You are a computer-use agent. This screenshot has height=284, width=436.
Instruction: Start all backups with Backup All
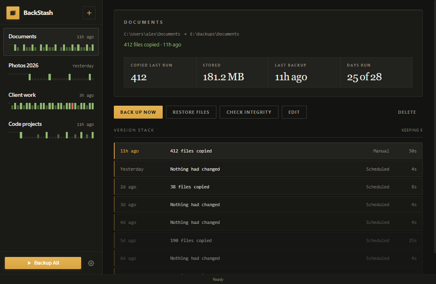pos(43,263)
